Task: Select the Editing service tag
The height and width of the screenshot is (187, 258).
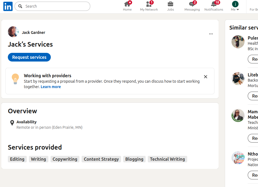Action: [x=17, y=159]
